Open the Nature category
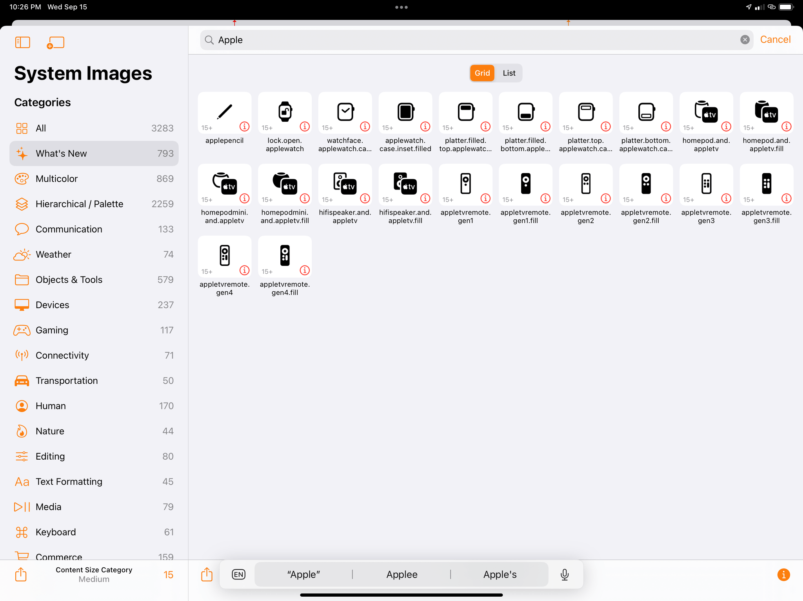The height and width of the screenshot is (601, 803). pyautogui.click(x=94, y=431)
